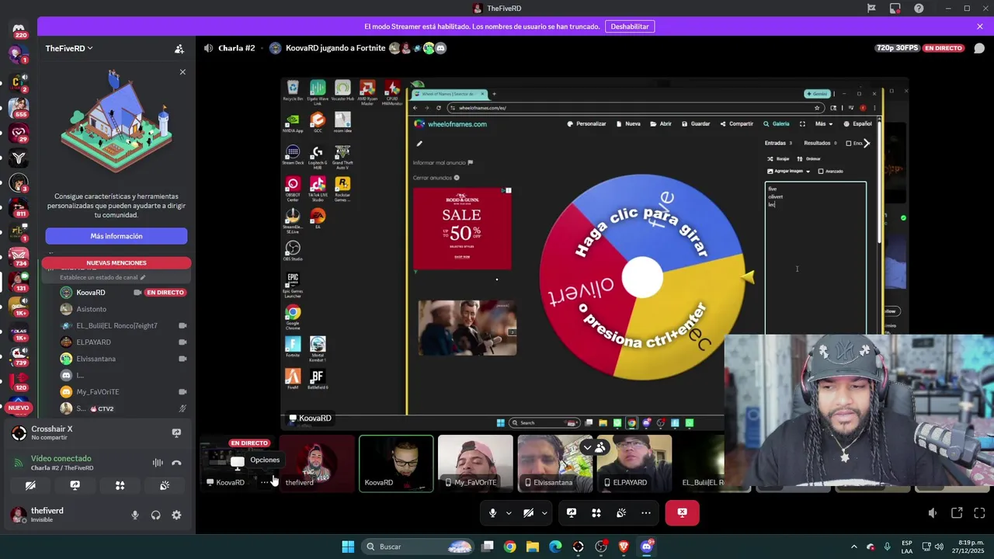Viewport: 994px width, 559px height.
Task: Show hidden system tray icons
Action: coord(853,547)
